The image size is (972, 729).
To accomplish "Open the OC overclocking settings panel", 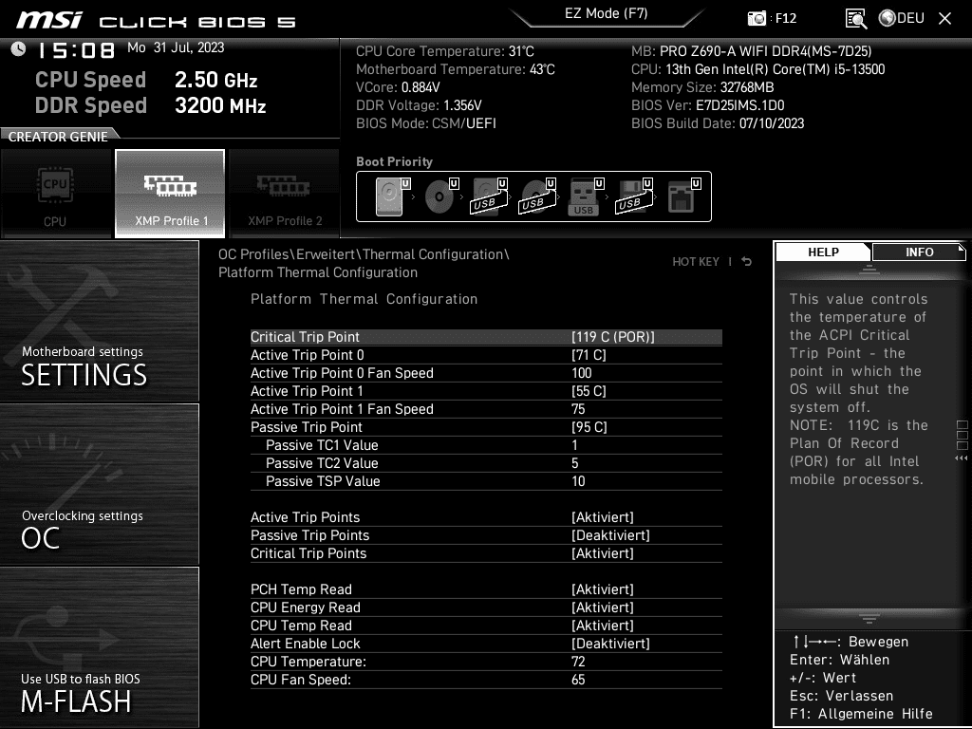I will 99,485.
